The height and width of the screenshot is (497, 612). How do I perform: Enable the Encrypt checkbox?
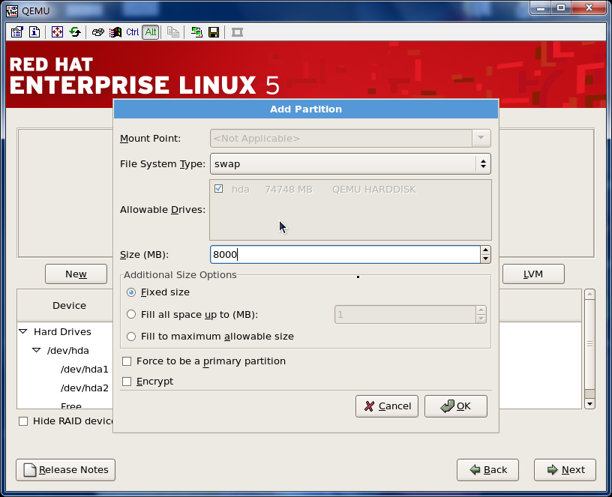127,381
